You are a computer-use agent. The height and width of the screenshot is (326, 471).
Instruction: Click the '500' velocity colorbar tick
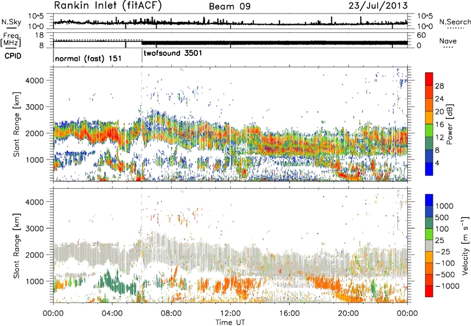442,217
